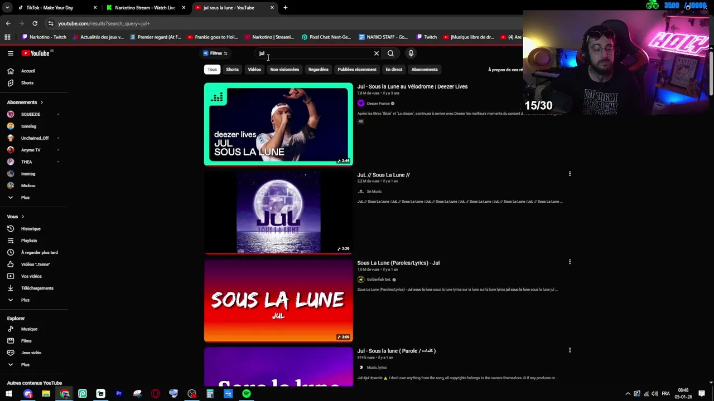Select the Shorts filter chip
Screen dimensions: 714x401
pos(232,70)
